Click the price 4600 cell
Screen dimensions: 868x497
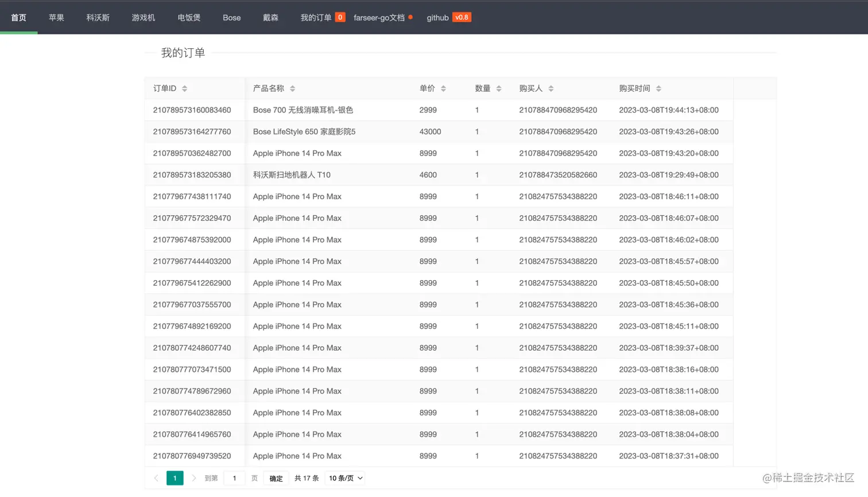428,175
